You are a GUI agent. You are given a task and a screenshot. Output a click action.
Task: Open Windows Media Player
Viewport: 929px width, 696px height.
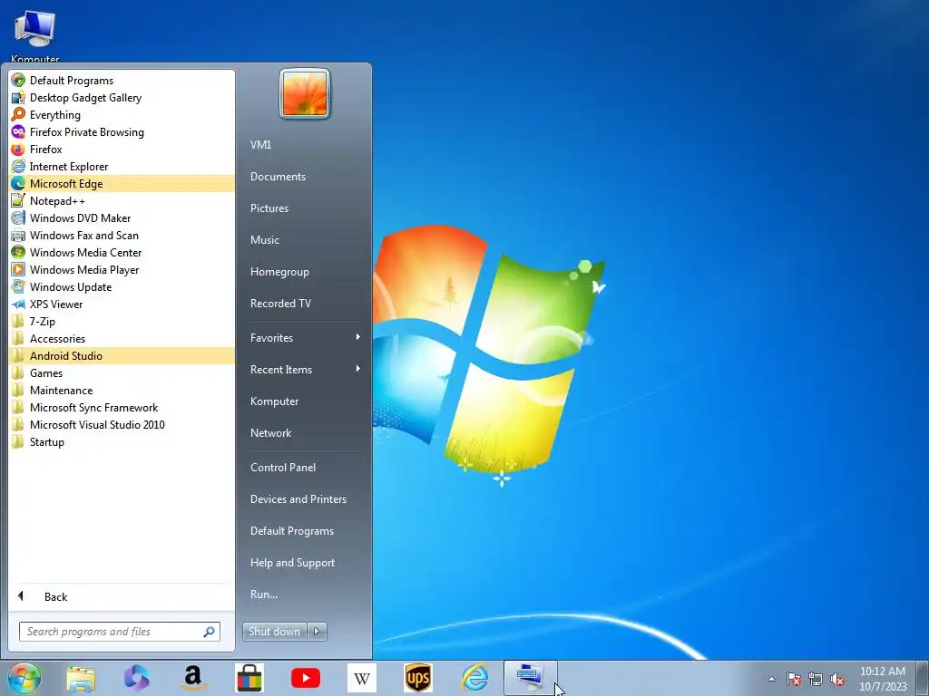tap(122, 269)
